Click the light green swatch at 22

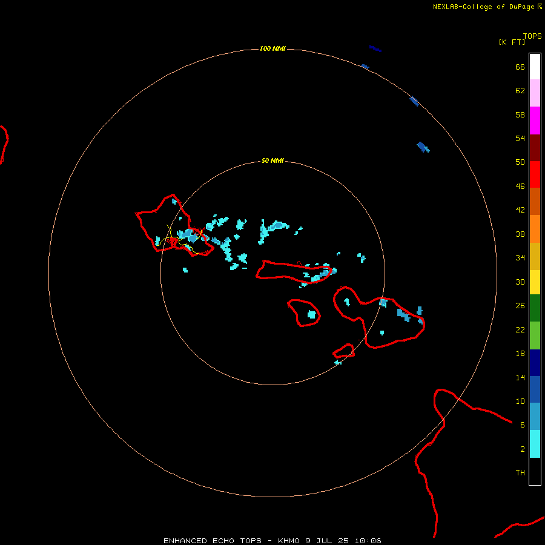535,335
